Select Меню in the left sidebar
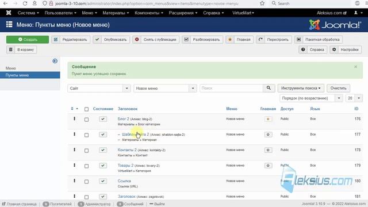The image size is (368, 207). click(11, 68)
